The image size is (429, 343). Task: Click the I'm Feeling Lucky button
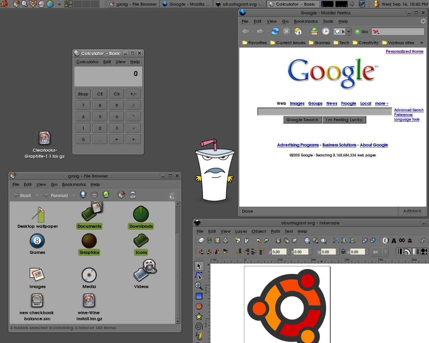(344, 120)
